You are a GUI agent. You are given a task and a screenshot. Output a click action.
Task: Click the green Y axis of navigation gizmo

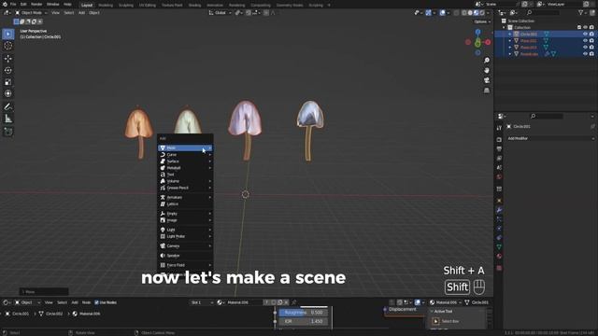pos(477,44)
